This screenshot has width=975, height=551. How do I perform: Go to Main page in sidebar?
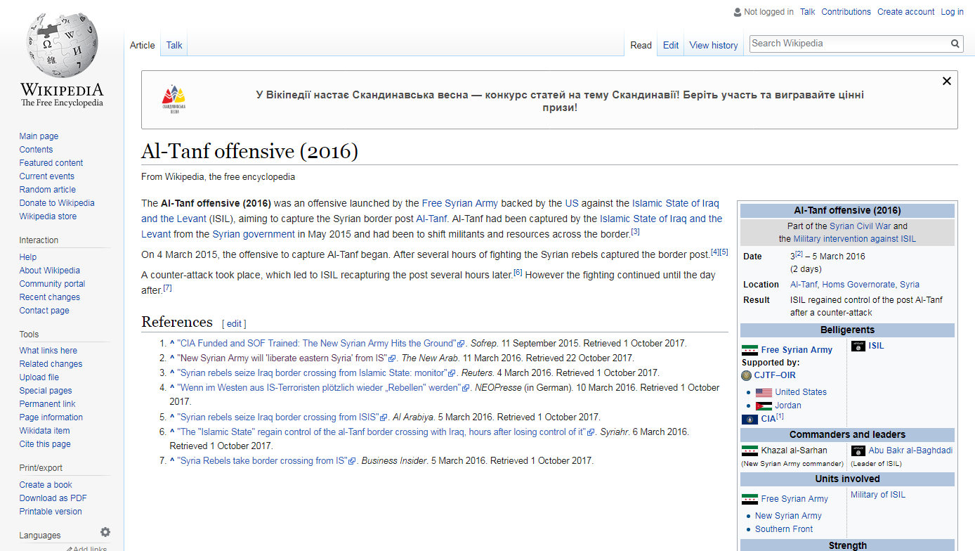coord(39,136)
